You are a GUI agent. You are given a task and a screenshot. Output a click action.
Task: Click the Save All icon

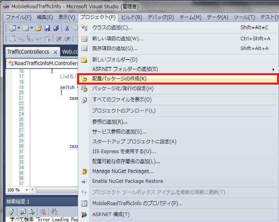coord(56,28)
